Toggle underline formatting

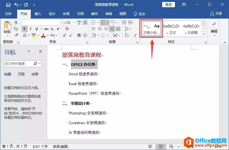pos(37,29)
